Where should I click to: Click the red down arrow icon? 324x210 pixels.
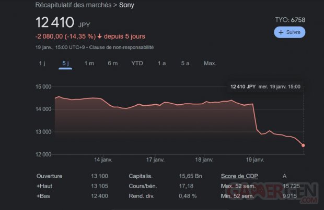[x=99, y=36]
